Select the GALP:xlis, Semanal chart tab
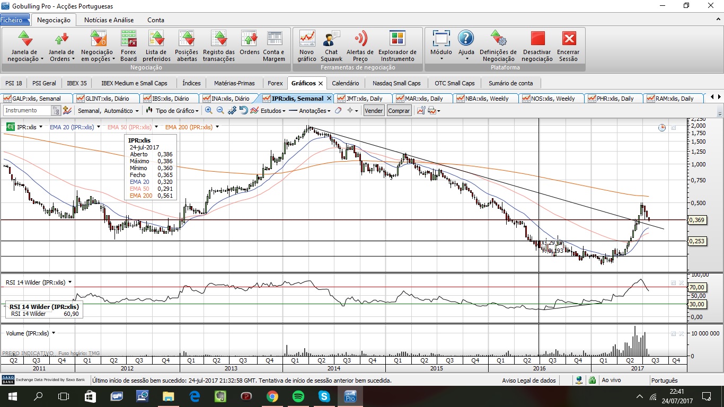Image resolution: width=724 pixels, height=407 pixels. pyautogui.click(x=36, y=99)
